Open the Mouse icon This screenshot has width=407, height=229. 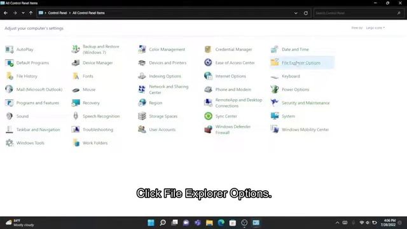(x=76, y=90)
